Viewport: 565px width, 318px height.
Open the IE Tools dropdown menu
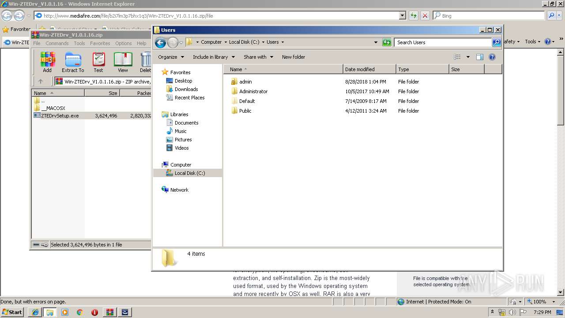pos(533,42)
